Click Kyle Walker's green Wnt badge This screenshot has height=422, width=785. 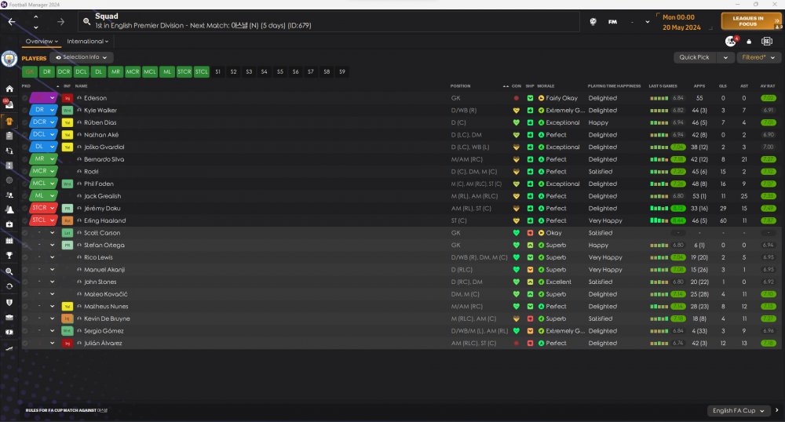point(67,111)
